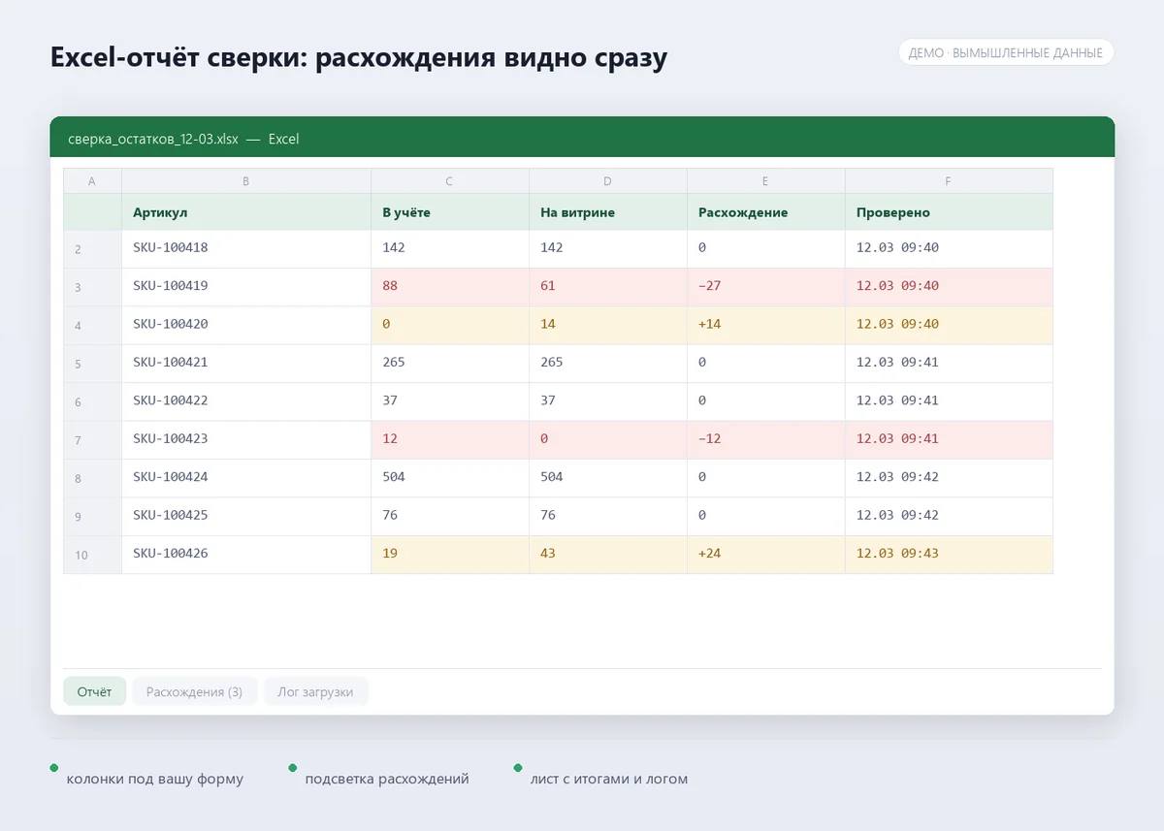Select cell SKU-100423
The image size is (1164, 831).
[x=246, y=439]
